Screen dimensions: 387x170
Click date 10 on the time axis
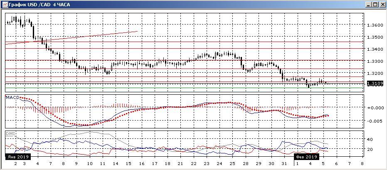pyautogui.click(x=90, y=164)
